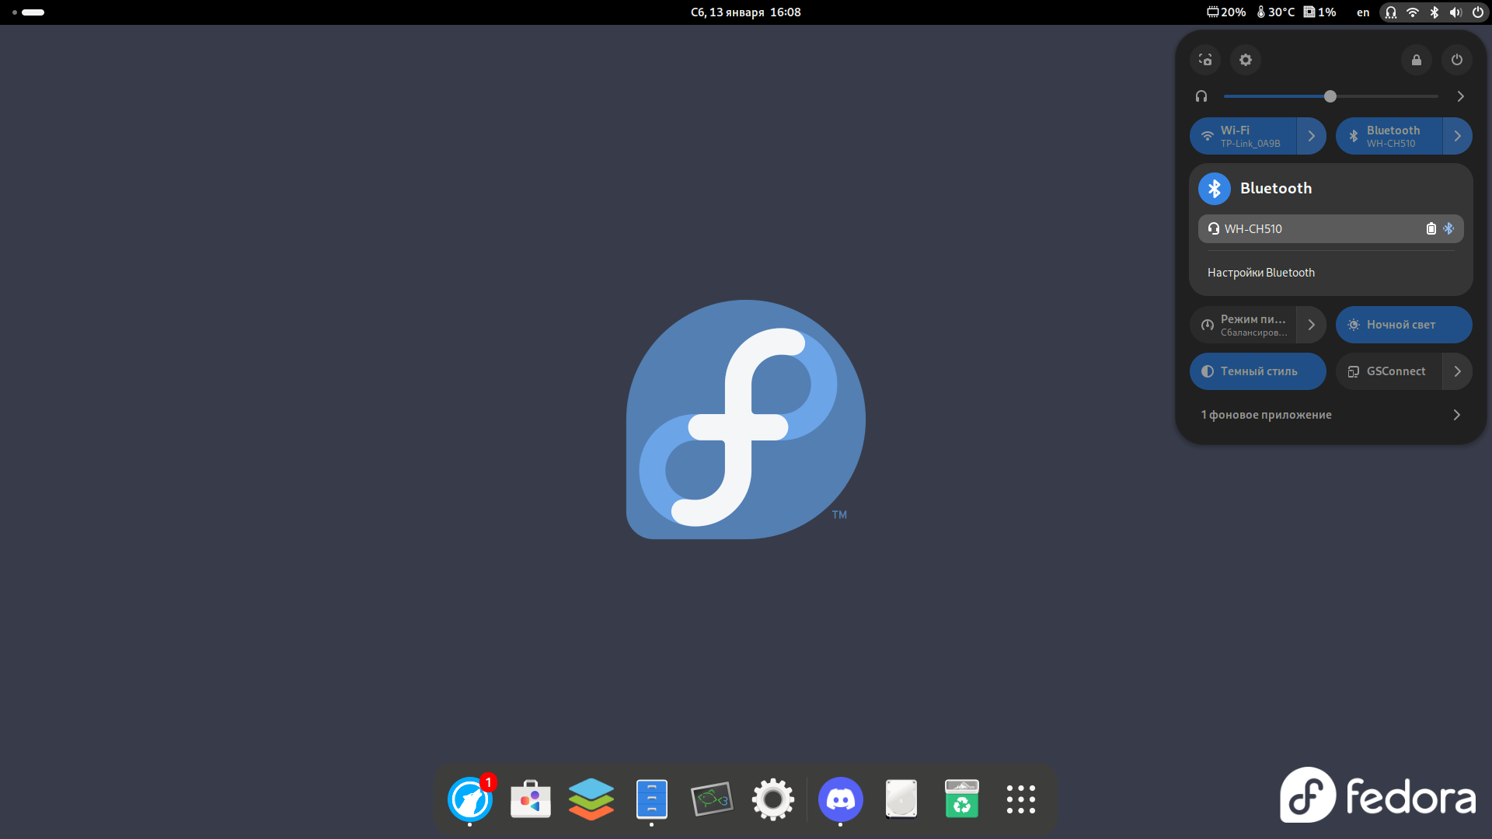Screen dimensions: 1492x839
Task: Toggle the large Bluetooth switch in the Bluetooth submenu header
Action: tap(1215, 188)
